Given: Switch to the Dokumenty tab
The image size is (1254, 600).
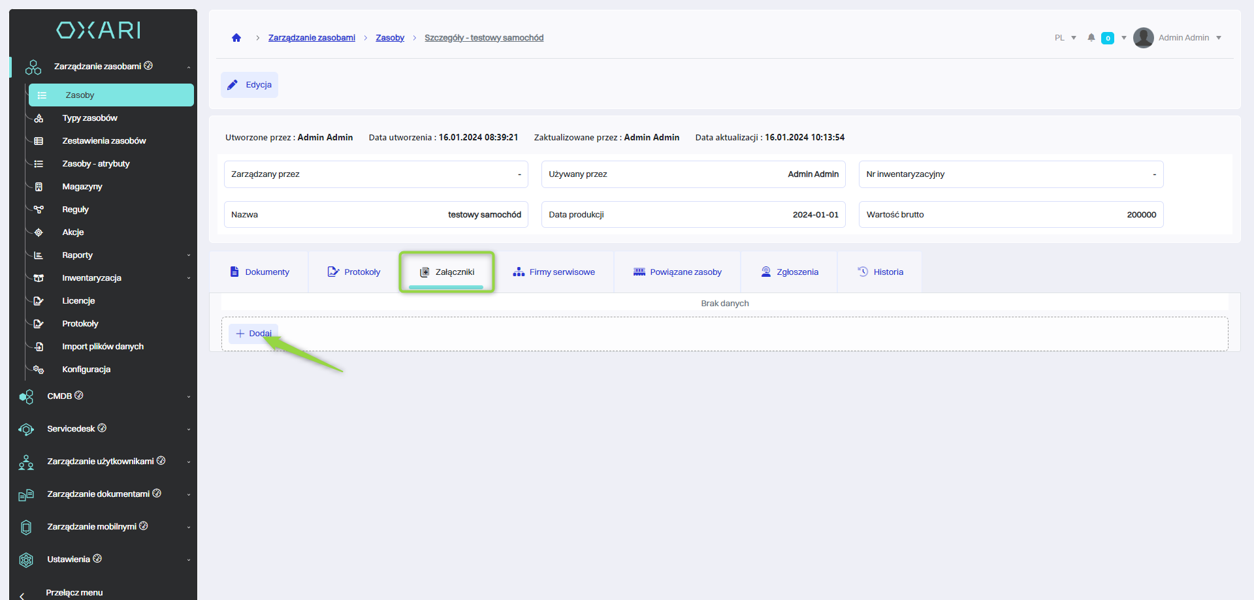Looking at the screenshot, I should [x=259, y=272].
